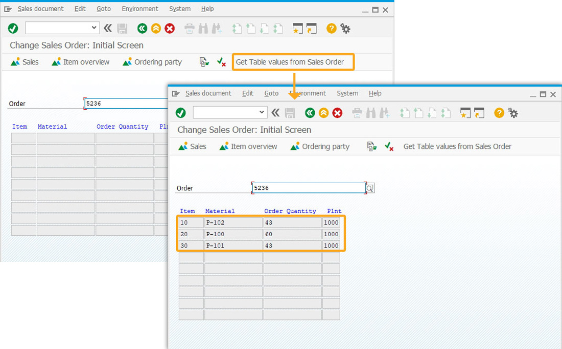The width and height of the screenshot is (562, 349).
Task: Click the Help question mark in front window
Action: click(x=499, y=113)
